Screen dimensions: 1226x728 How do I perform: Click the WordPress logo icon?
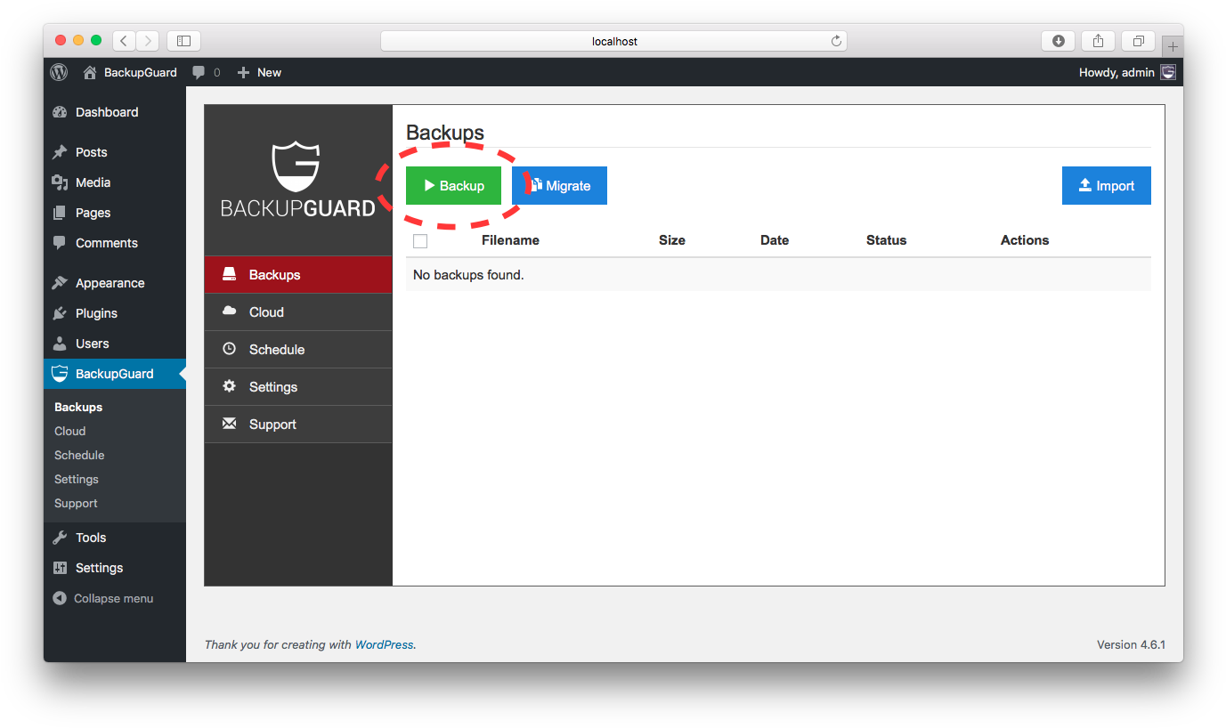59,72
